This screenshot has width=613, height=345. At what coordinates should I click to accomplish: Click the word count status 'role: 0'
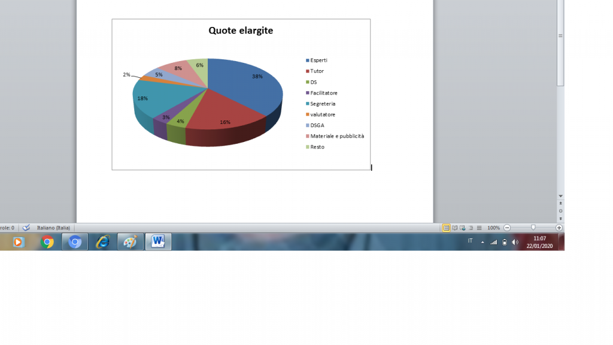coord(7,228)
